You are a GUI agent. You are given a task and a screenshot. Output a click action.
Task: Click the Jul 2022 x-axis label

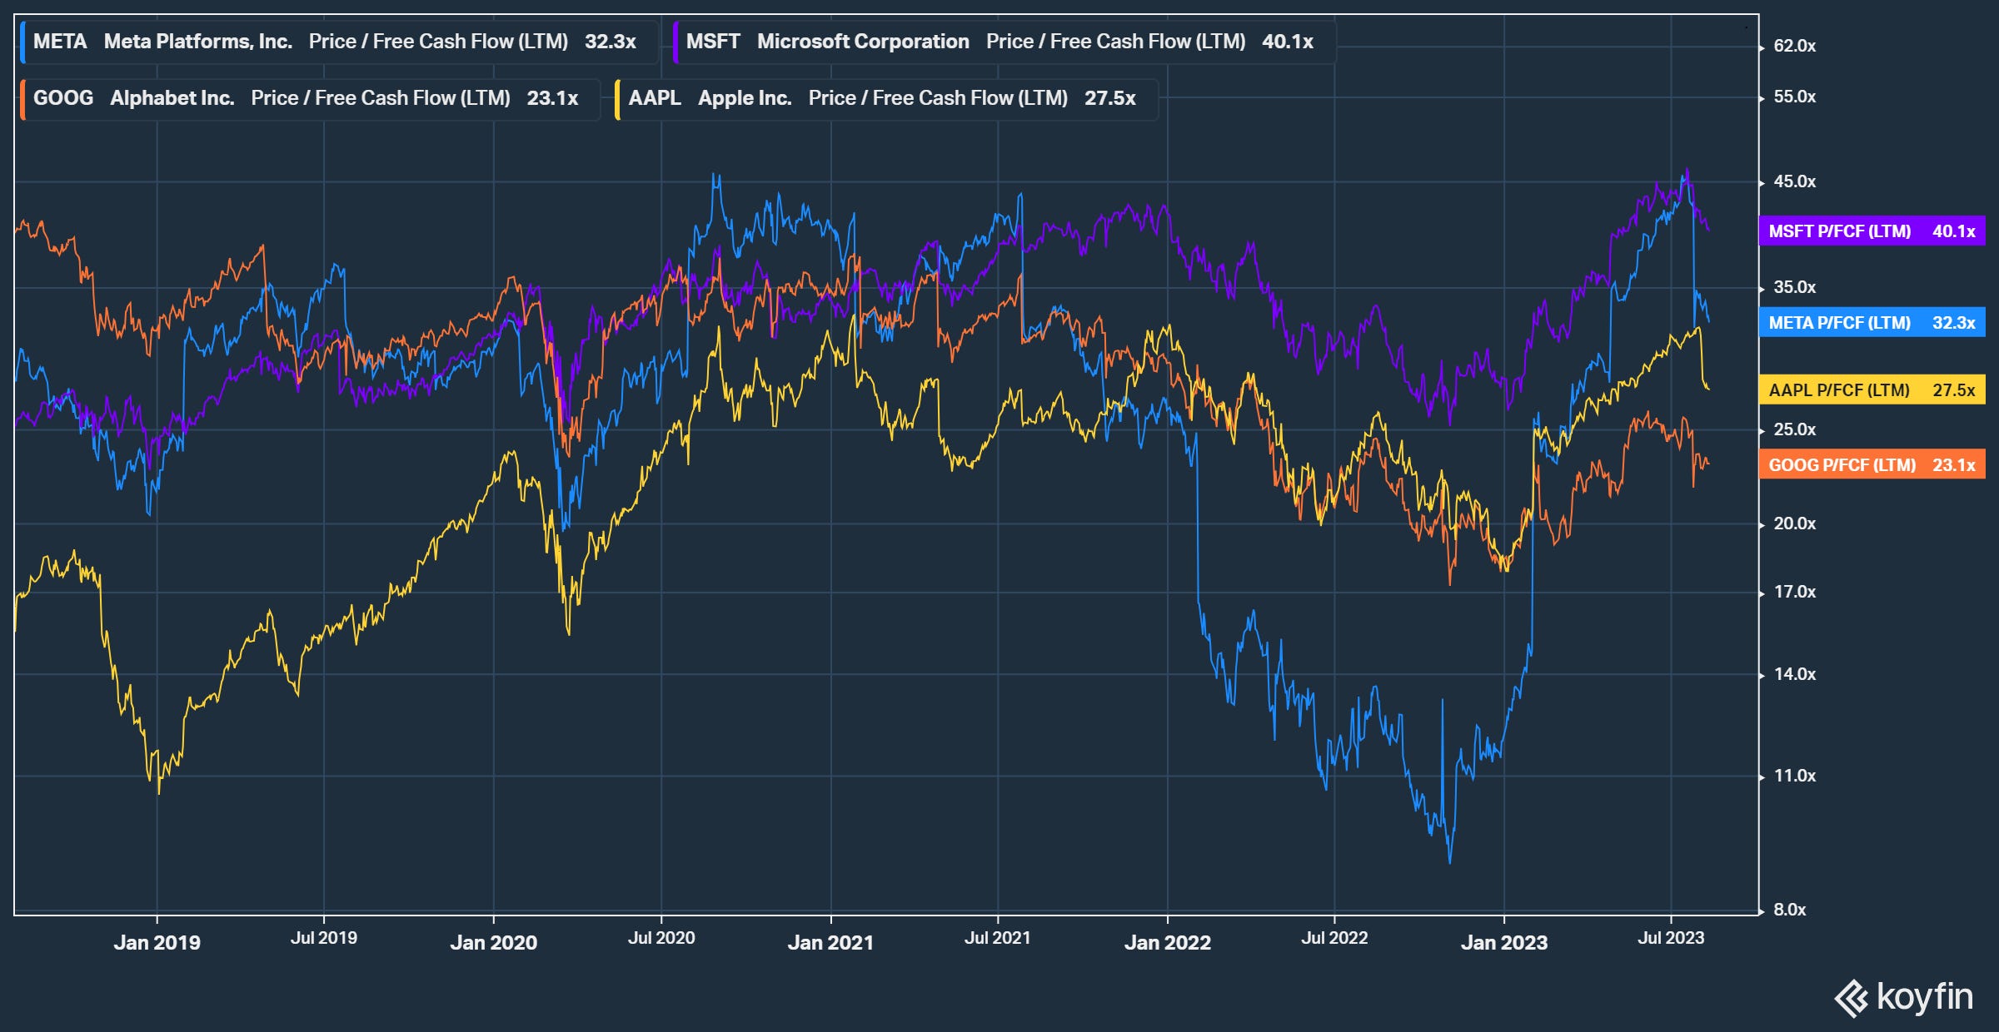click(x=1334, y=938)
